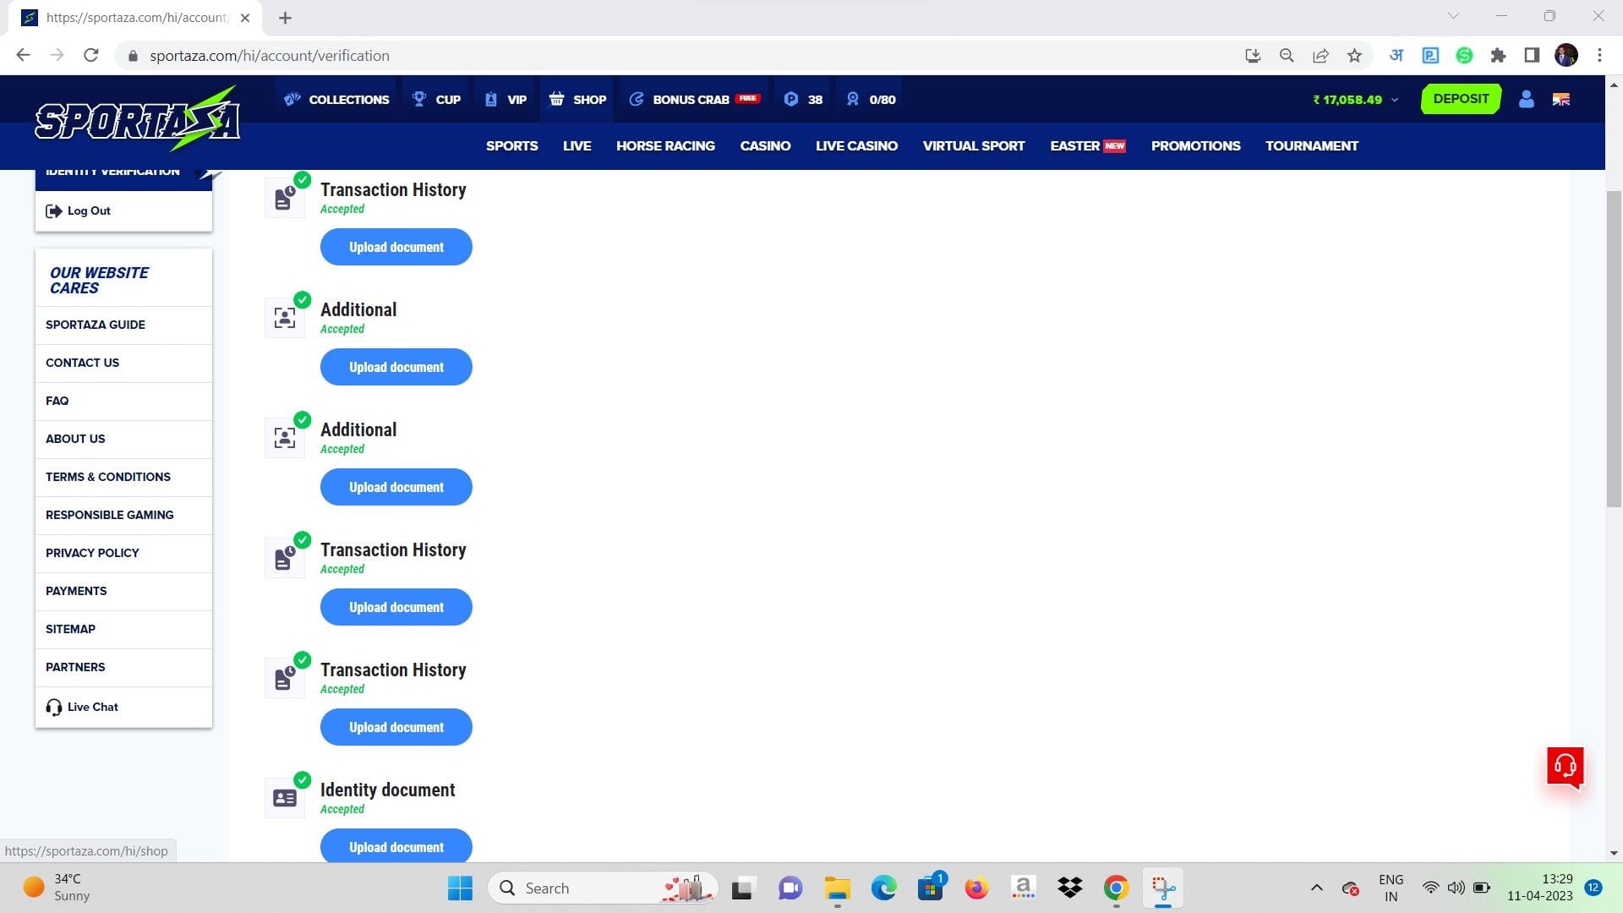Upload document for the topmost Transaction History

point(396,247)
